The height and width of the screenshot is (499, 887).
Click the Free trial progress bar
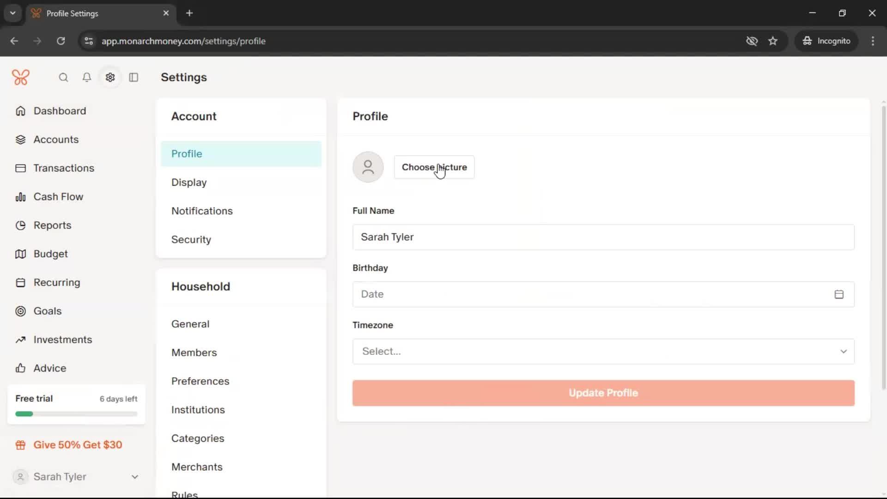pyautogui.click(x=76, y=414)
